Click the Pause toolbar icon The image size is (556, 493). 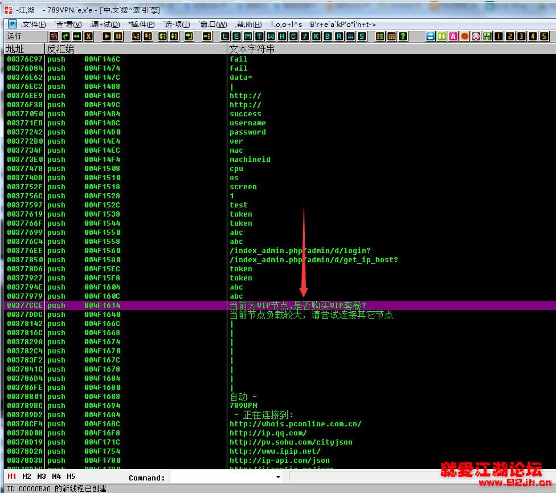[118, 36]
